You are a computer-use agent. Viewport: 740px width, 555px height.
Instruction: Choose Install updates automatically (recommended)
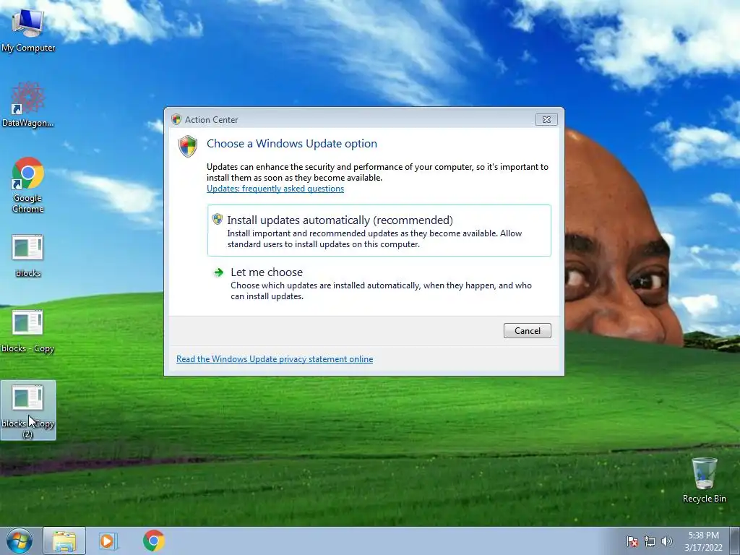tap(379, 231)
